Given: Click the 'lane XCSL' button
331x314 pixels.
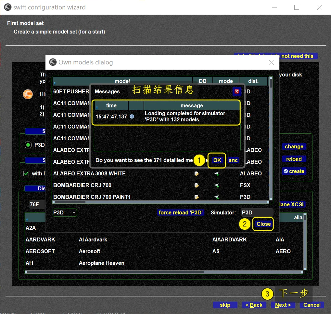Looking at the screenshot, I should tap(292, 204).
